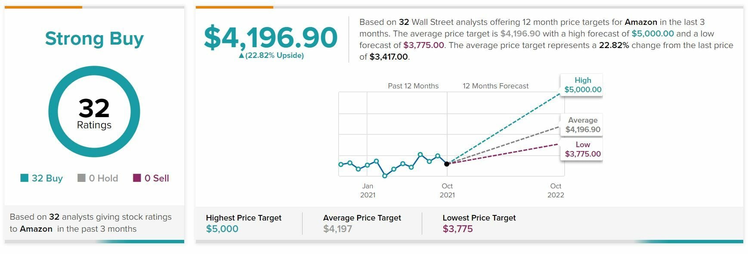Click the Past 12 Months chart label
748x254 pixels.
[x=413, y=86]
